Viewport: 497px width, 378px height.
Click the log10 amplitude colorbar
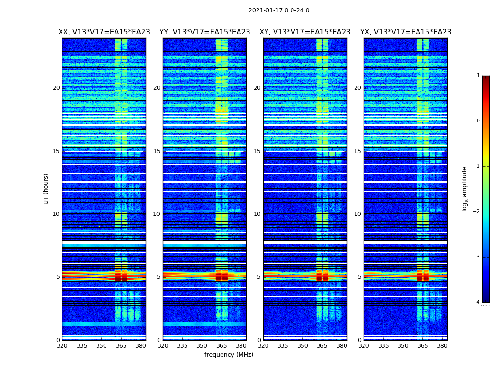486,189
